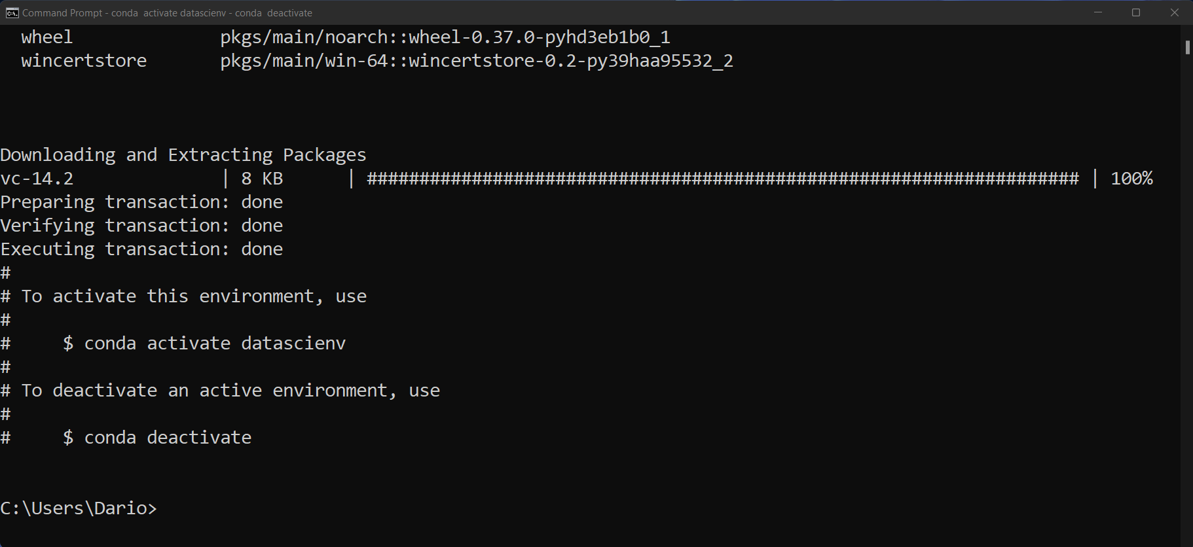This screenshot has width=1193, height=547.
Task: Click the window title text in title bar
Action: tap(167, 13)
